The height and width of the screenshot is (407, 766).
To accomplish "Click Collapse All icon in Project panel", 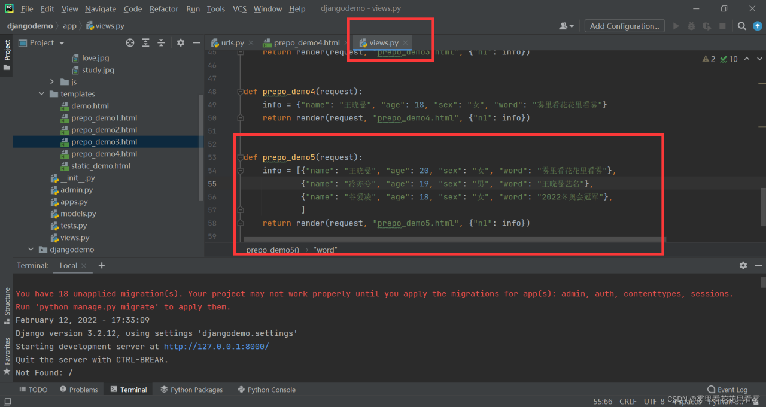I will pos(161,43).
